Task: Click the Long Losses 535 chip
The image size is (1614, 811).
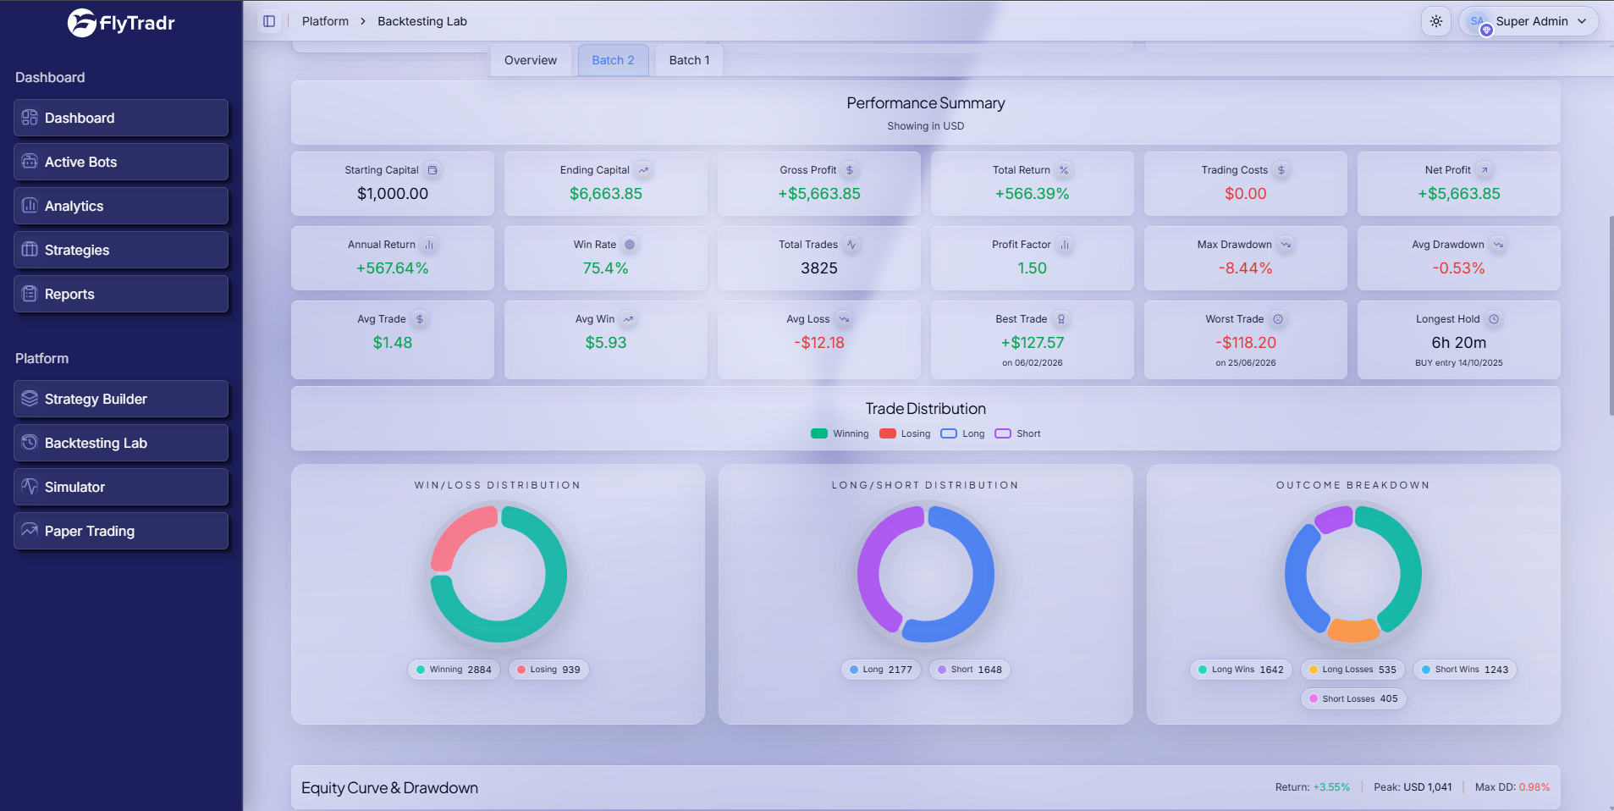Action: tap(1353, 670)
